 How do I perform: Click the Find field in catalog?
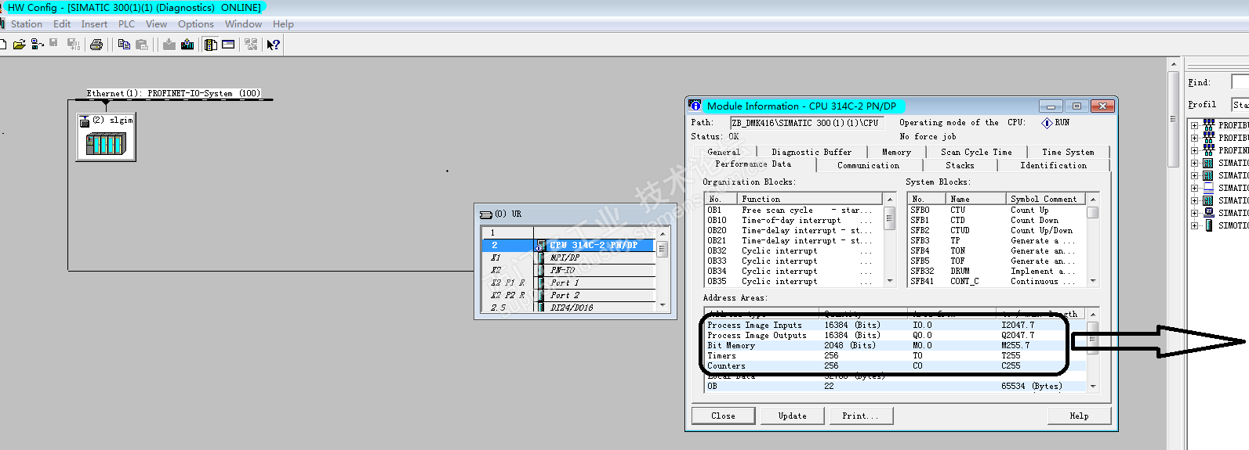pyautogui.click(x=1240, y=82)
